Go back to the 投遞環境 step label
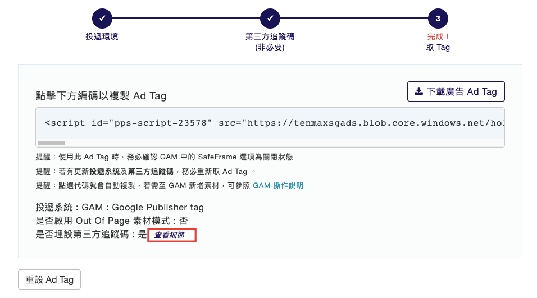Screen dimensions: 537x298 coord(102,36)
